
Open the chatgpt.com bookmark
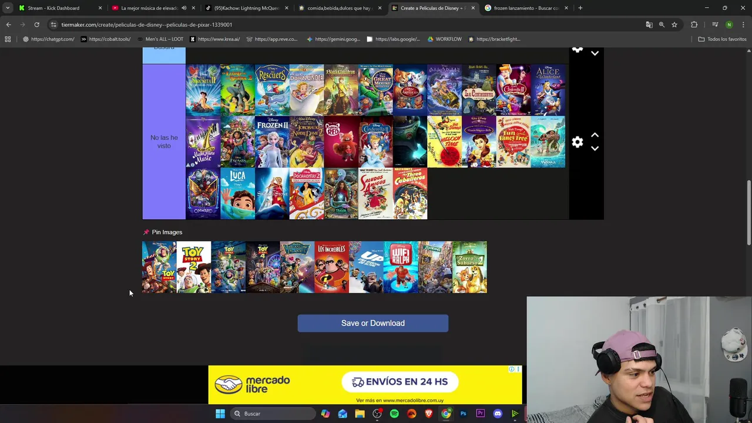pyautogui.click(x=48, y=39)
